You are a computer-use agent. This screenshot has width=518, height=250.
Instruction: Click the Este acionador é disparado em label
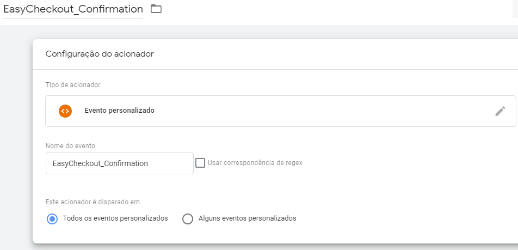click(92, 202)
